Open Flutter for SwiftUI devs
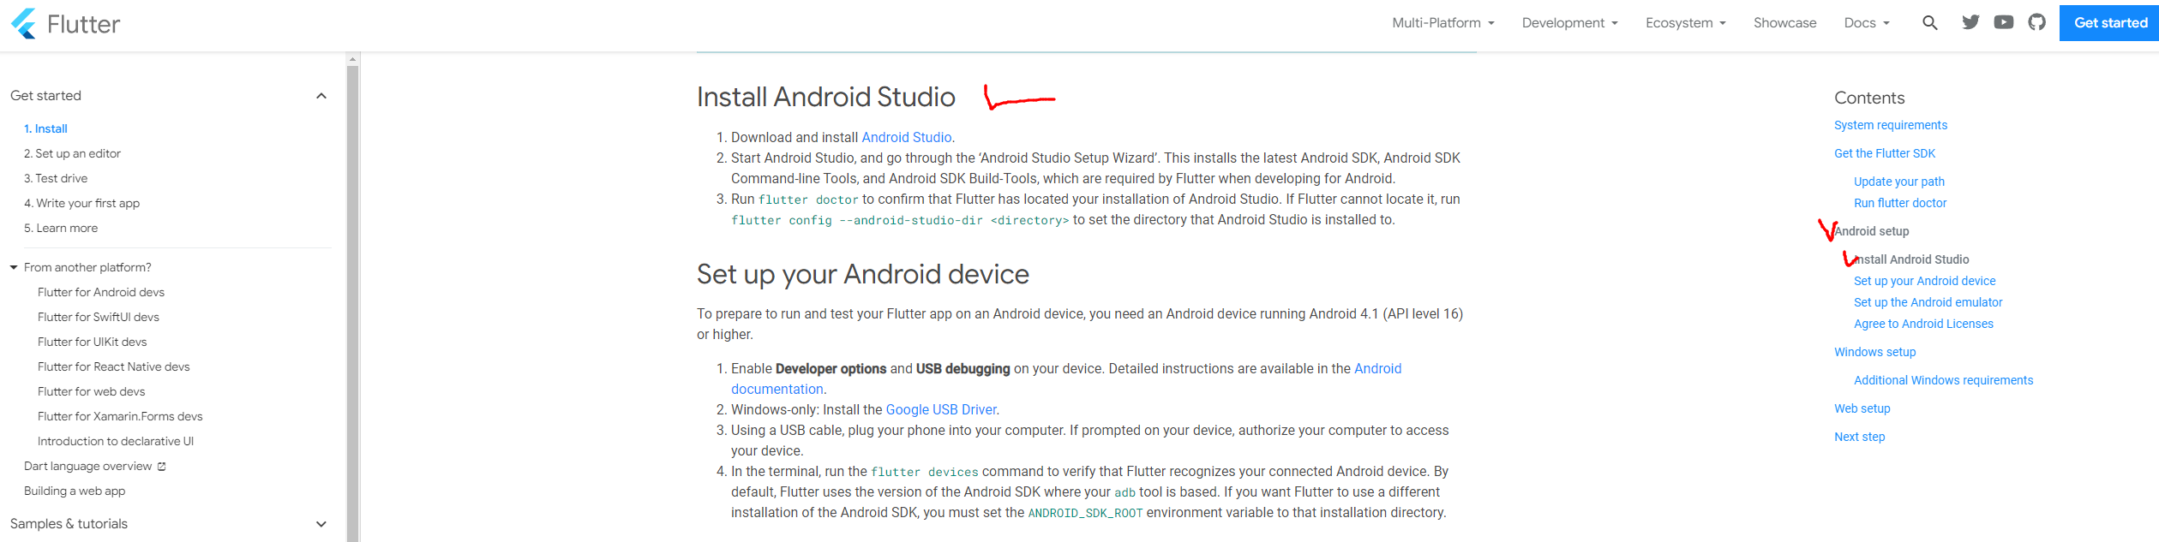Image resolution: width=2159 pixels, height=542 pixels. point(99,318)
